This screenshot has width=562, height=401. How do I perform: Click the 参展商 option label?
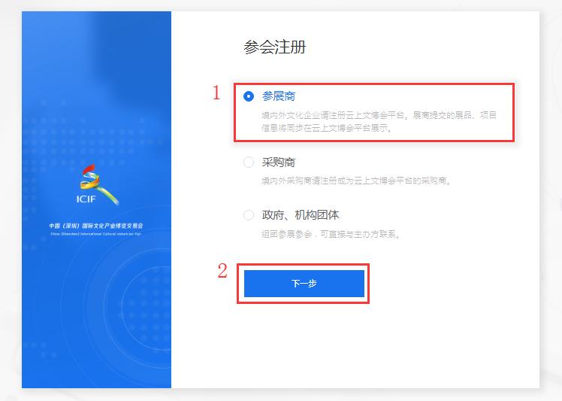pos(279,96)
